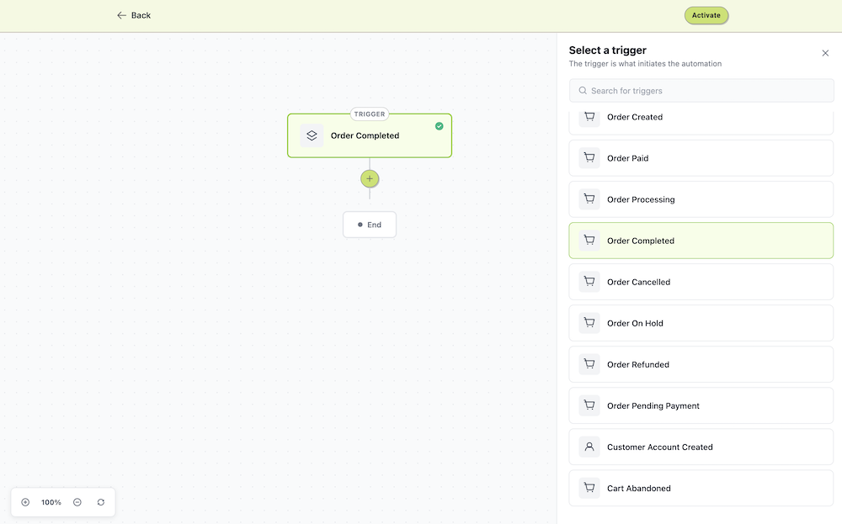This screenshot has width=842, height=524.
Task: Zoom in on the canvas
Action: coord(25,502)
